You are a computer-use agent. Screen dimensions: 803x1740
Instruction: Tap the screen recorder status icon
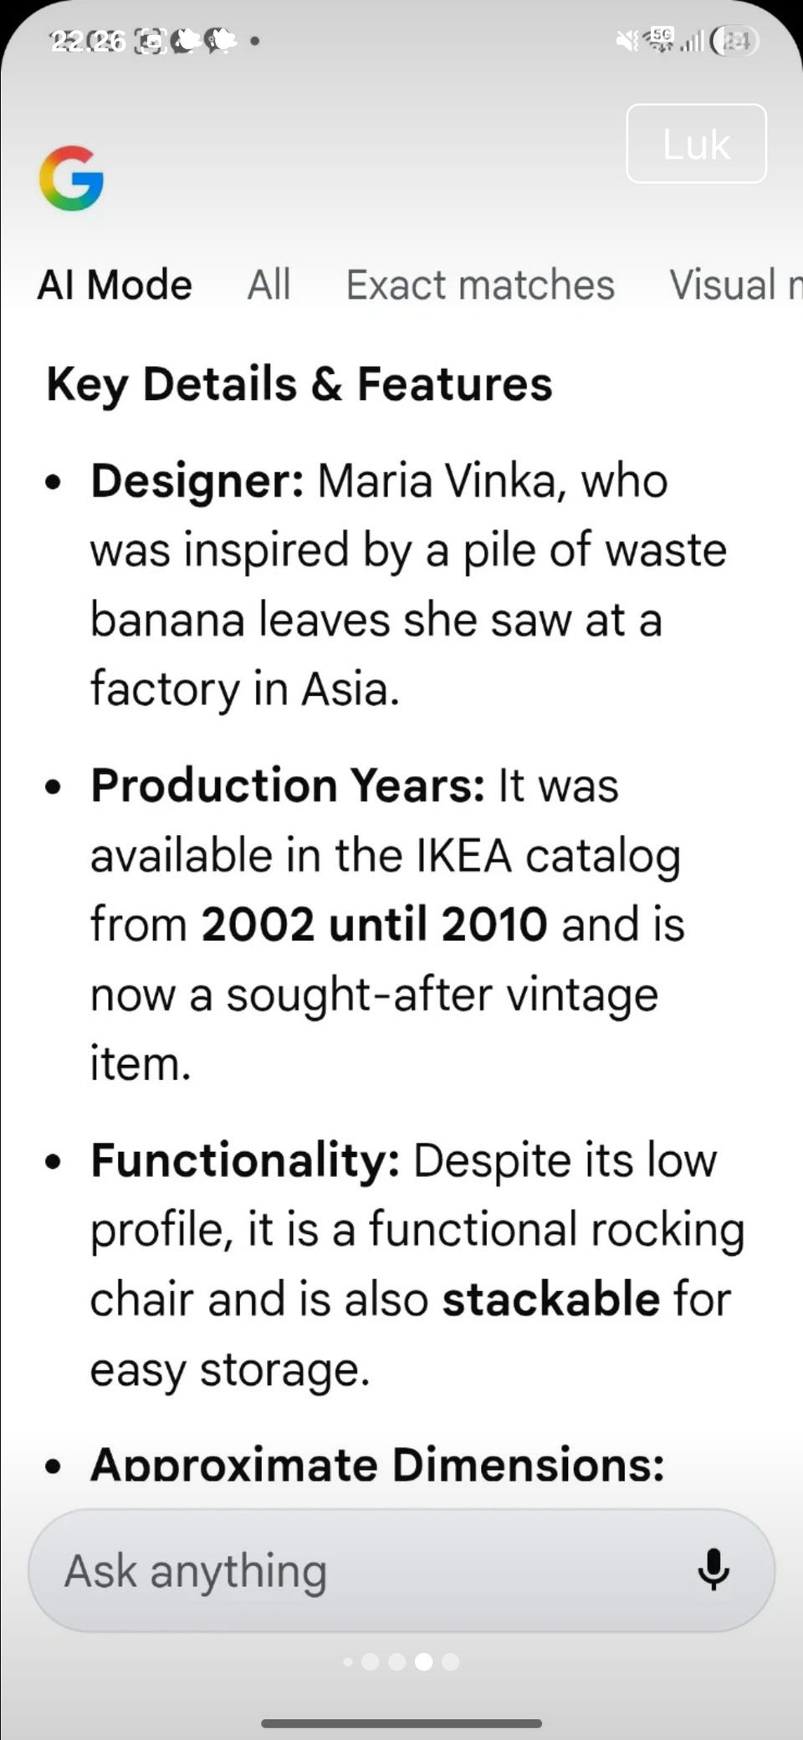(x=152, y=40)
